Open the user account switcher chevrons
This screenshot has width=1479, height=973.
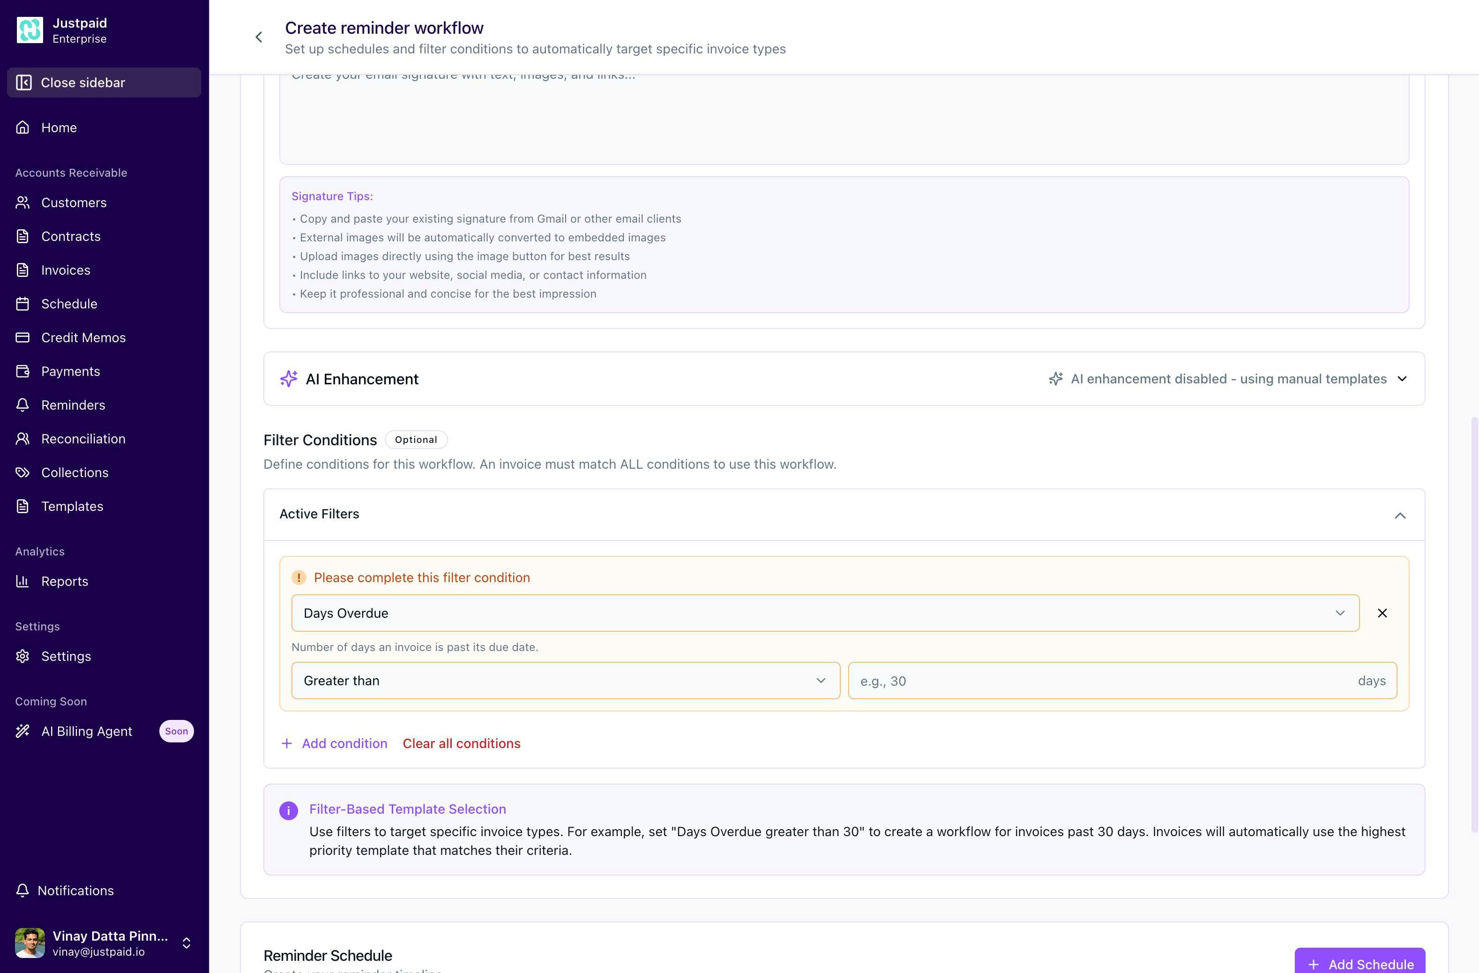click(187, 943)
